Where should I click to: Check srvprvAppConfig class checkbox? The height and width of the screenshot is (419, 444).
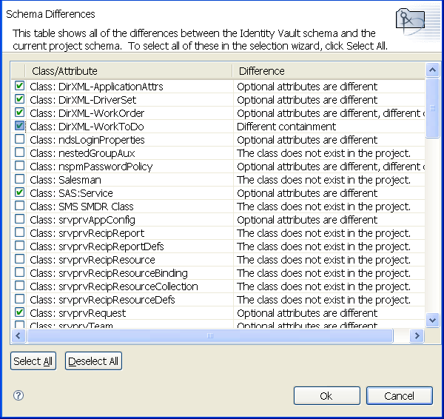click(x=19, y=218)
